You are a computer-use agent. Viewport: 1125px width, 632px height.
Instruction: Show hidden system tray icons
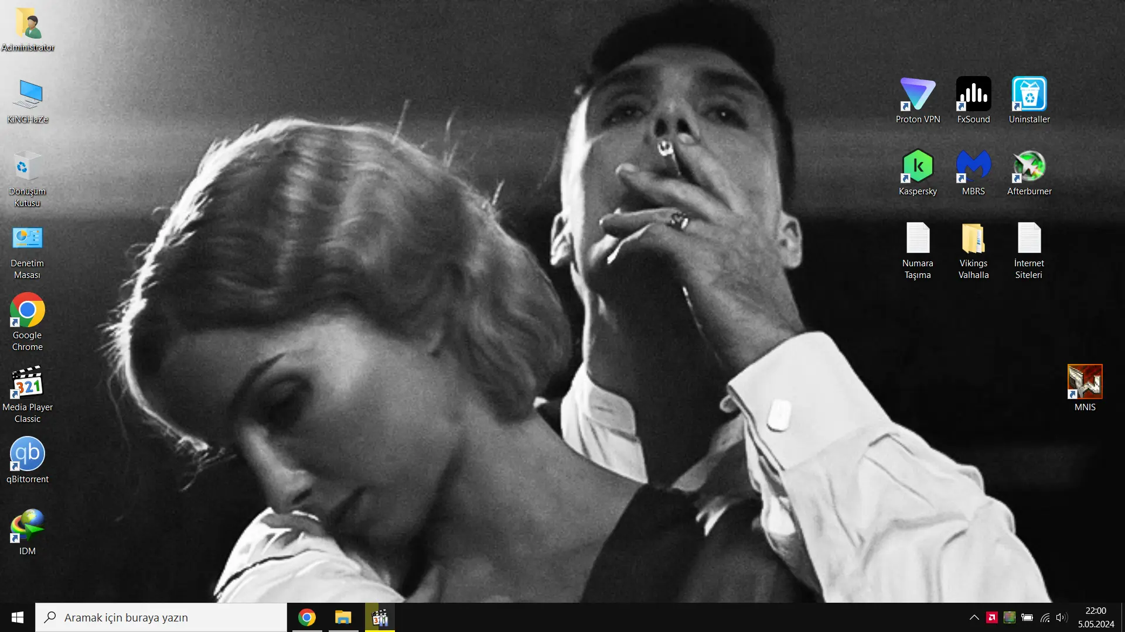coord(974,617)
